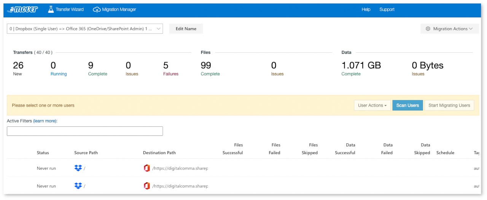Open the Transfer Wizard menu item

pyautogui.click(x=66, y=9)
